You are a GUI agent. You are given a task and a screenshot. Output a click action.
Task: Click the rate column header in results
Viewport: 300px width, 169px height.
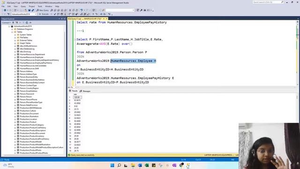click(75, 94)
